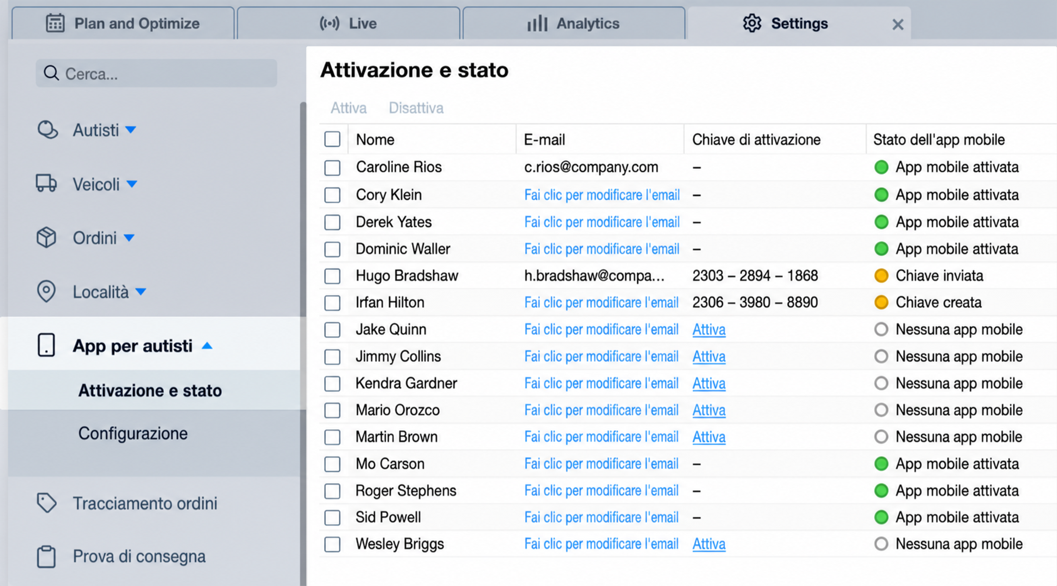Expand the Località dropdown arrow
This screenshot has width=1057, height=586.
(x=141, y=292)
